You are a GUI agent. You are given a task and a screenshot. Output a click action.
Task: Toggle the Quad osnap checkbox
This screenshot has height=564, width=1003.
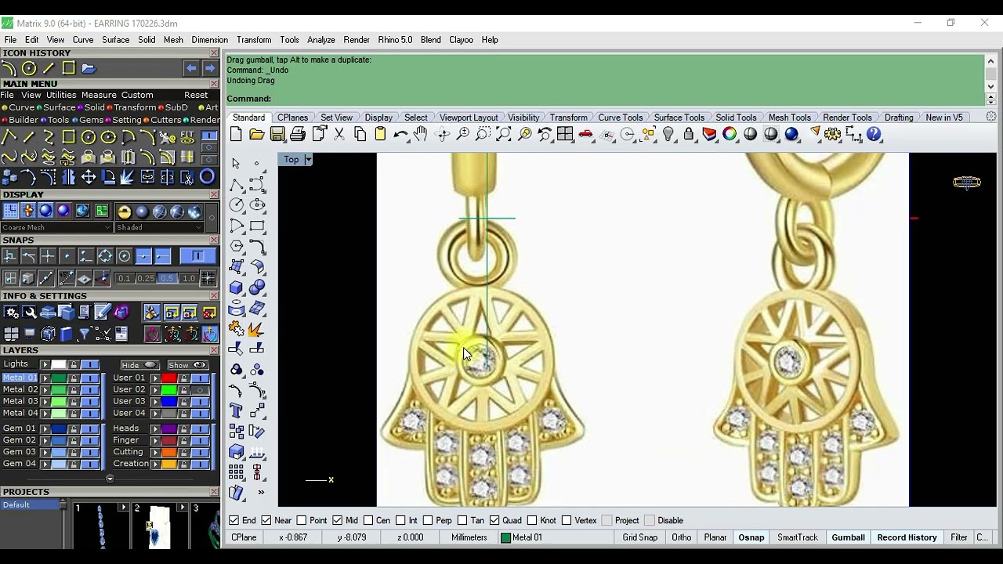494,520
